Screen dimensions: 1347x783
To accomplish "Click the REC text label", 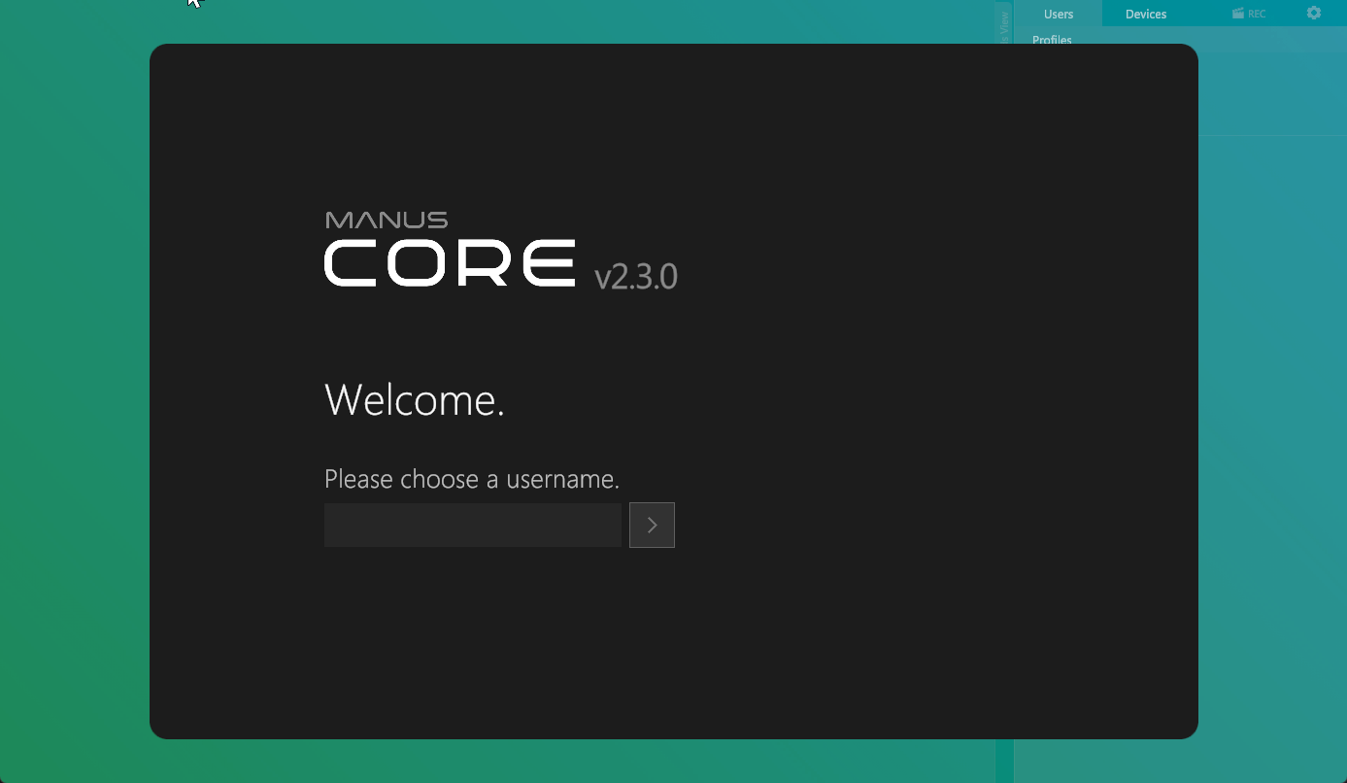I will coord(1257,14).
